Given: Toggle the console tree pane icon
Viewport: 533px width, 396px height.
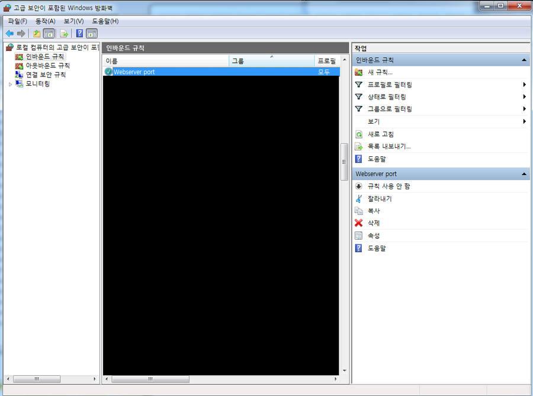Looking at the screenshot, I should point(49,33).
